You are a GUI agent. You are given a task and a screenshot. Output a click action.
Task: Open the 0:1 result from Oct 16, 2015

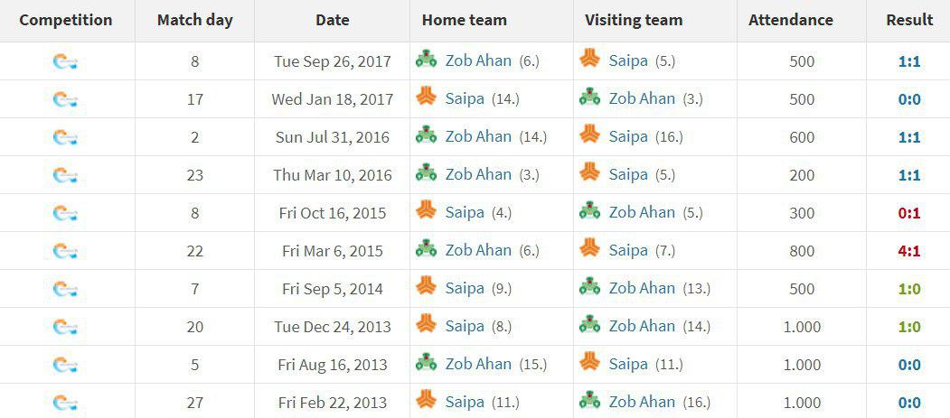pos(908,213)
